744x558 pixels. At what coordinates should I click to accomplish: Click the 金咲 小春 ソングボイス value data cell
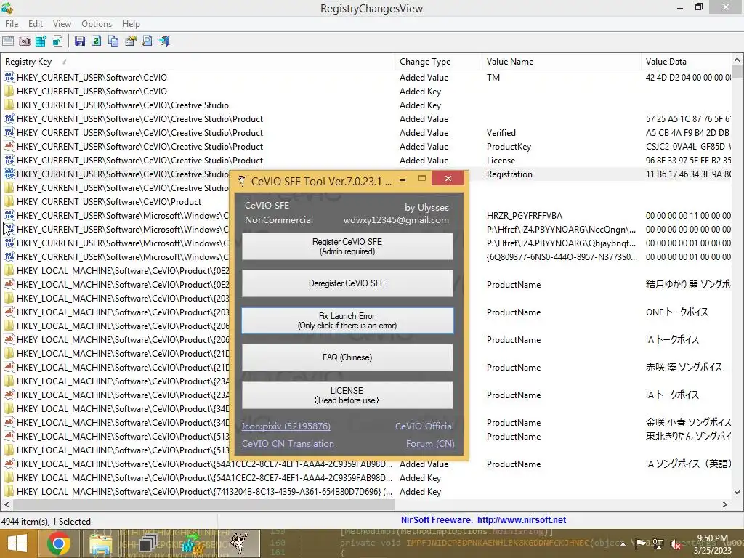688,422
